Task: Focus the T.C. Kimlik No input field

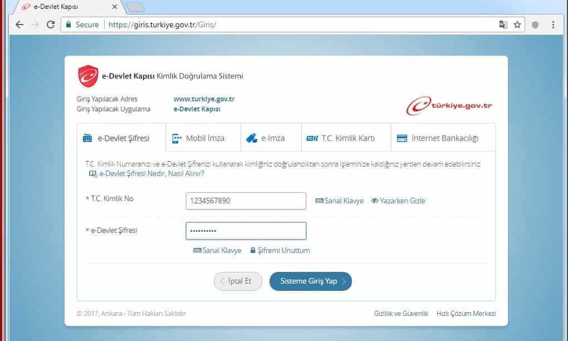Action: click(246, 201)
